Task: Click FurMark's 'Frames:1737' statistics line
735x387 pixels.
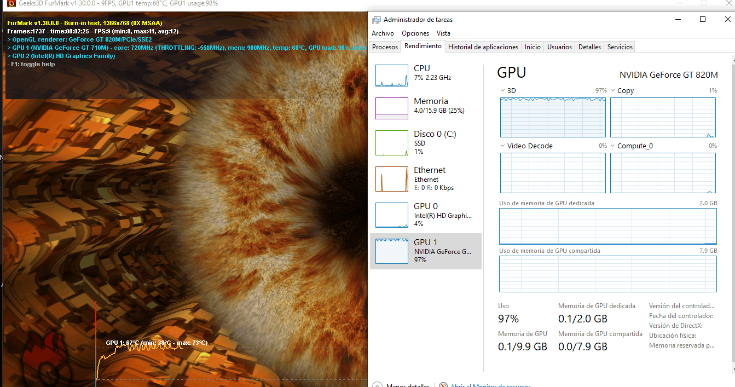Action: click(x=93, y=31)
